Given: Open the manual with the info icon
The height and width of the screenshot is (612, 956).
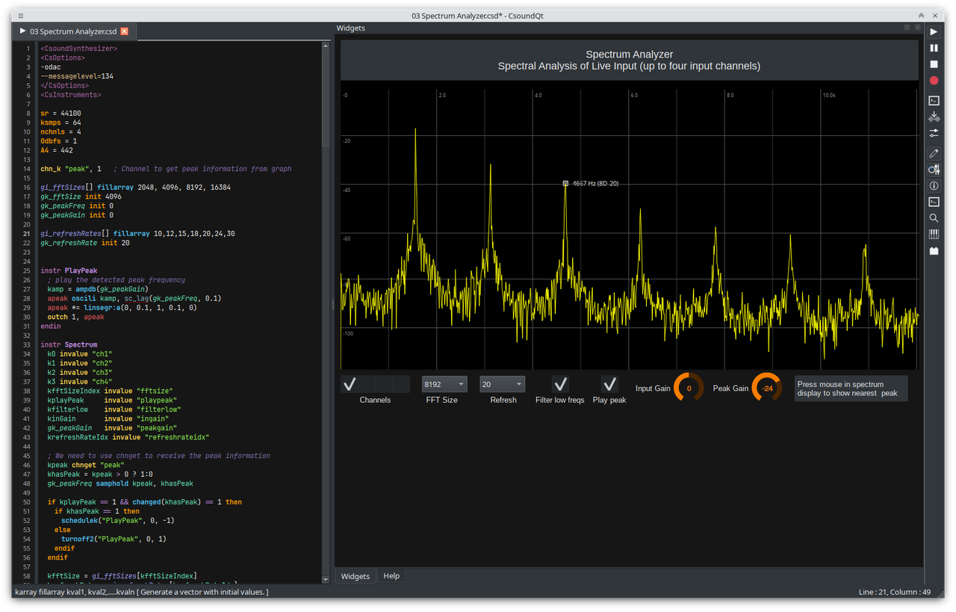Looking at the screenshot, I should 934,185.
